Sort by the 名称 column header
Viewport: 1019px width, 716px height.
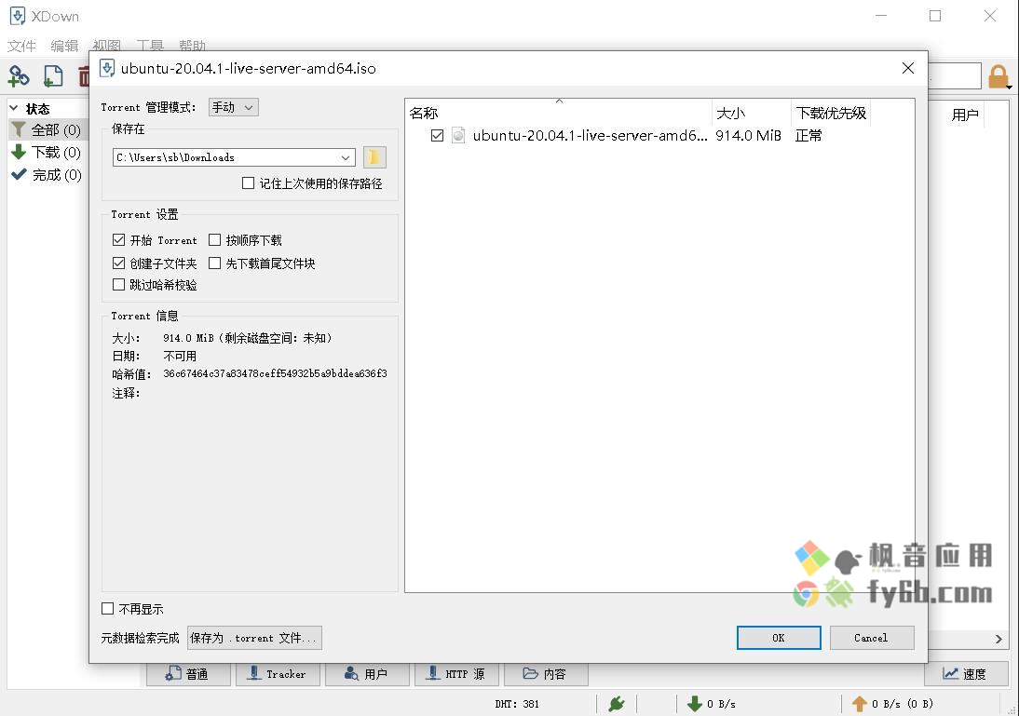point(559,113)
